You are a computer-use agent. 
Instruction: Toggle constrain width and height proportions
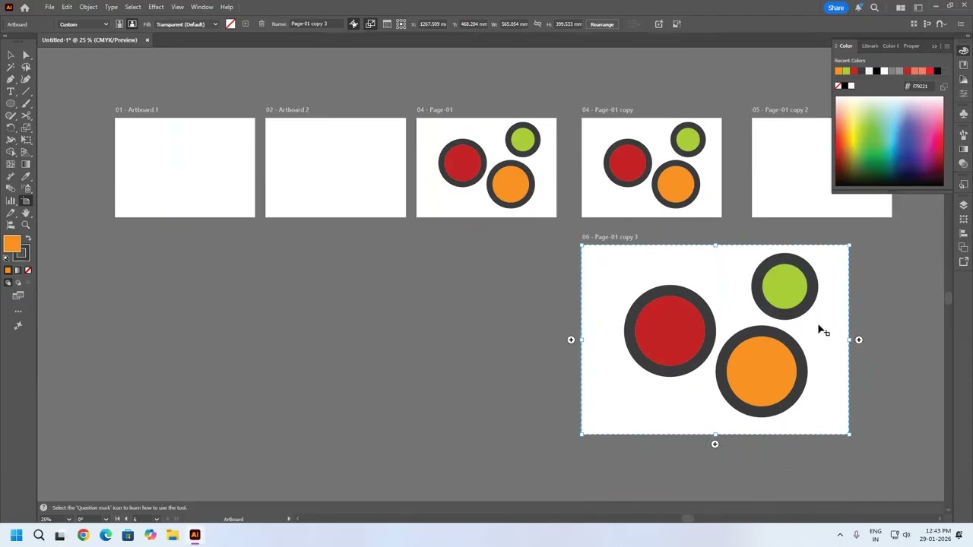[x=537, y=24]
